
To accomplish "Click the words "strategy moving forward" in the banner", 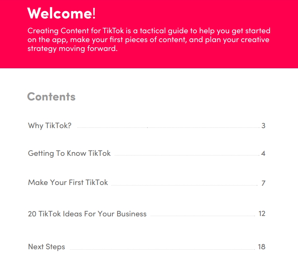I will pyautogui.click(x=72, y=48).
